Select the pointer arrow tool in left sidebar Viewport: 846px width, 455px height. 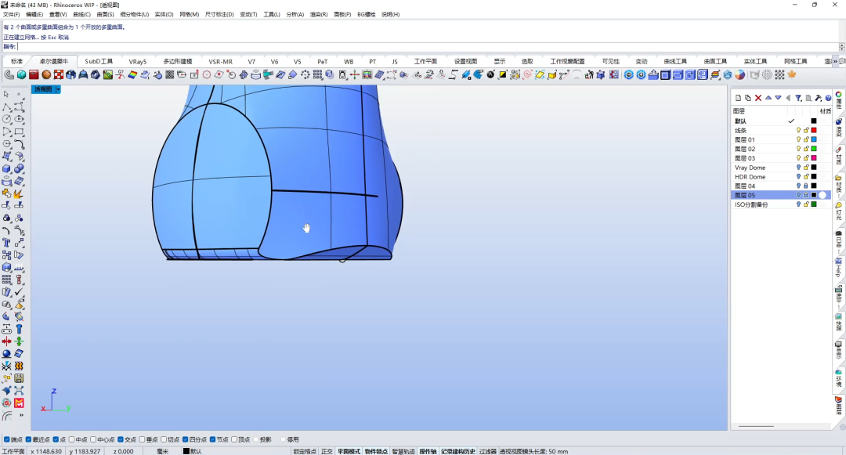[x=6, y=94]
